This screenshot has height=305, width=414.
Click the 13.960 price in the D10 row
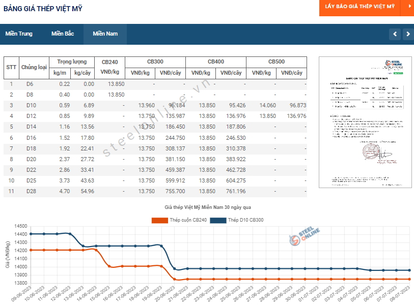(x=147, y=105)
